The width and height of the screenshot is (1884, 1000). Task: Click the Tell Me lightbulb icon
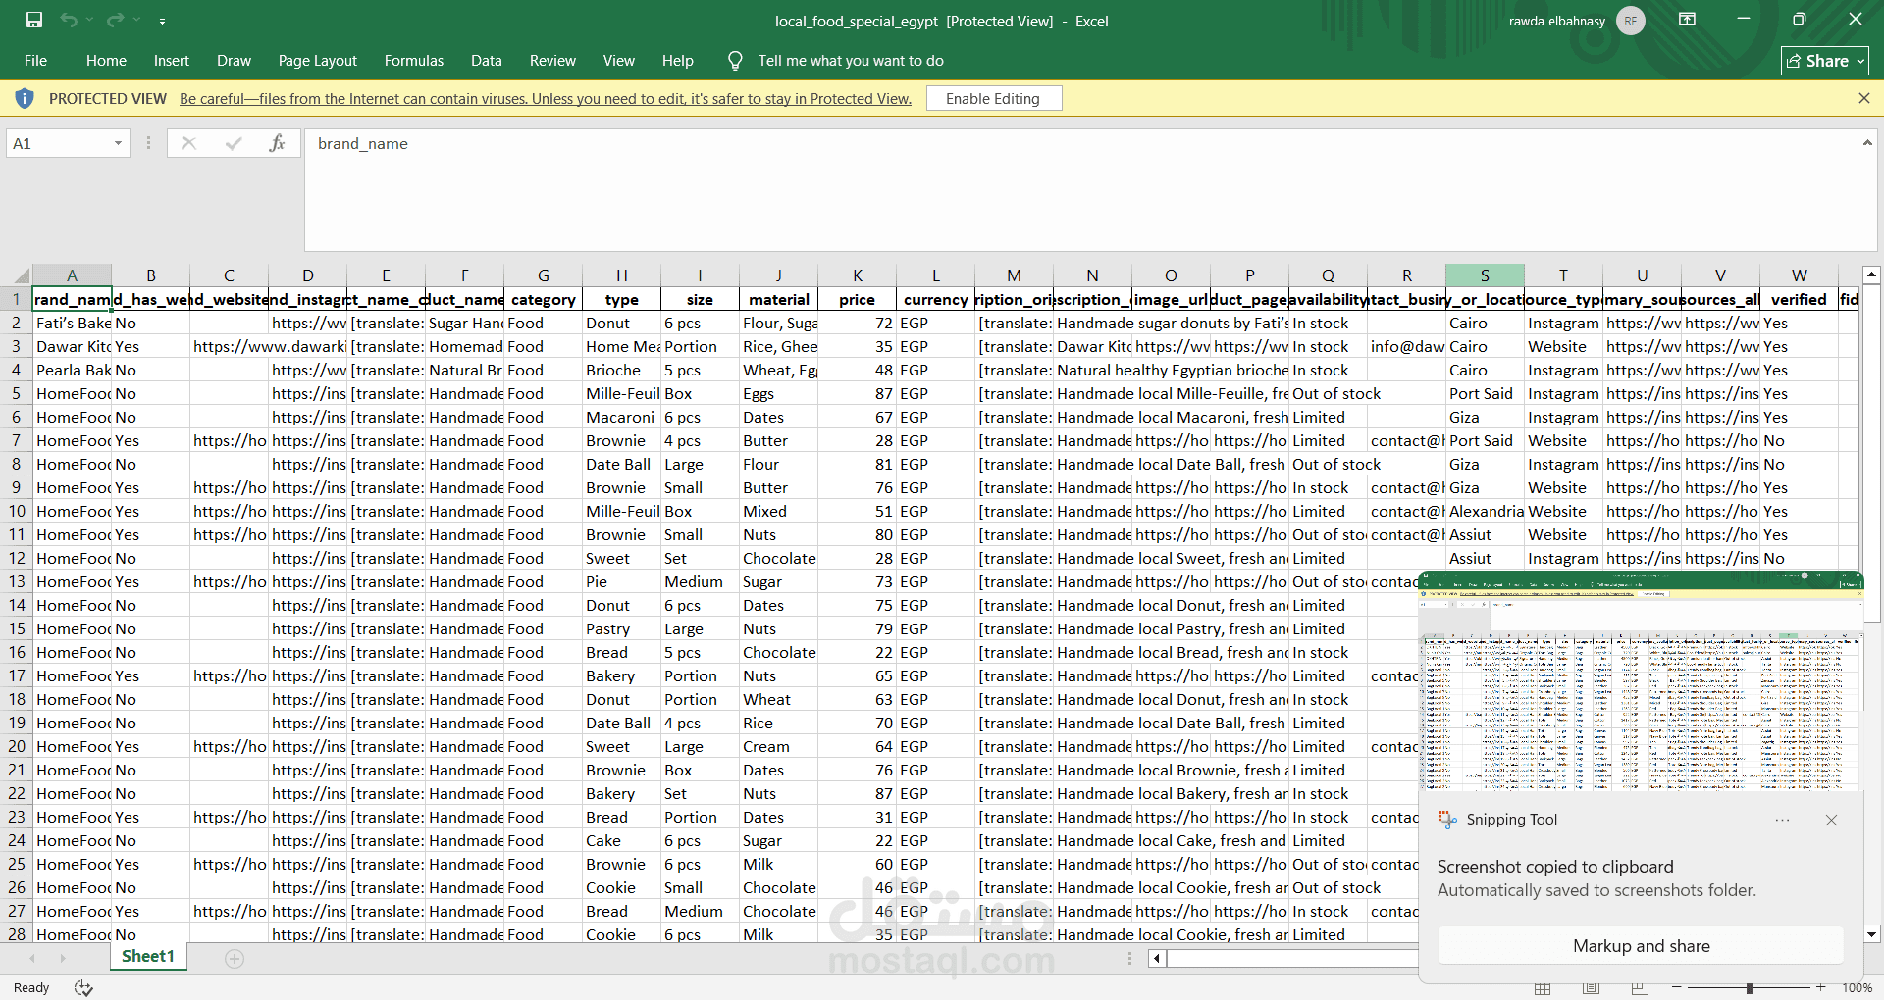(735, 61)
